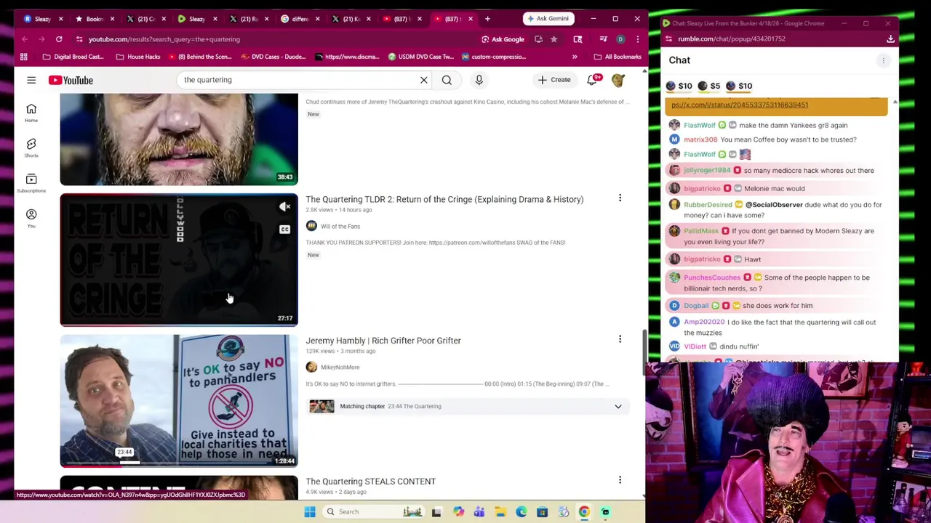Screen dimensions: 931x523
Task: Open the YouTube hamburger guide menu
Action: 31,80
